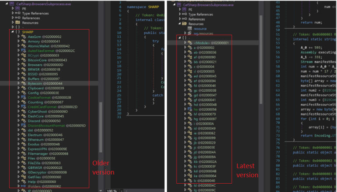Image resolution: width=337 pixels, height=192 pixels.
Task: Click the class icon next to Armory
Action: pyautogui.click(x=24, y=41)
